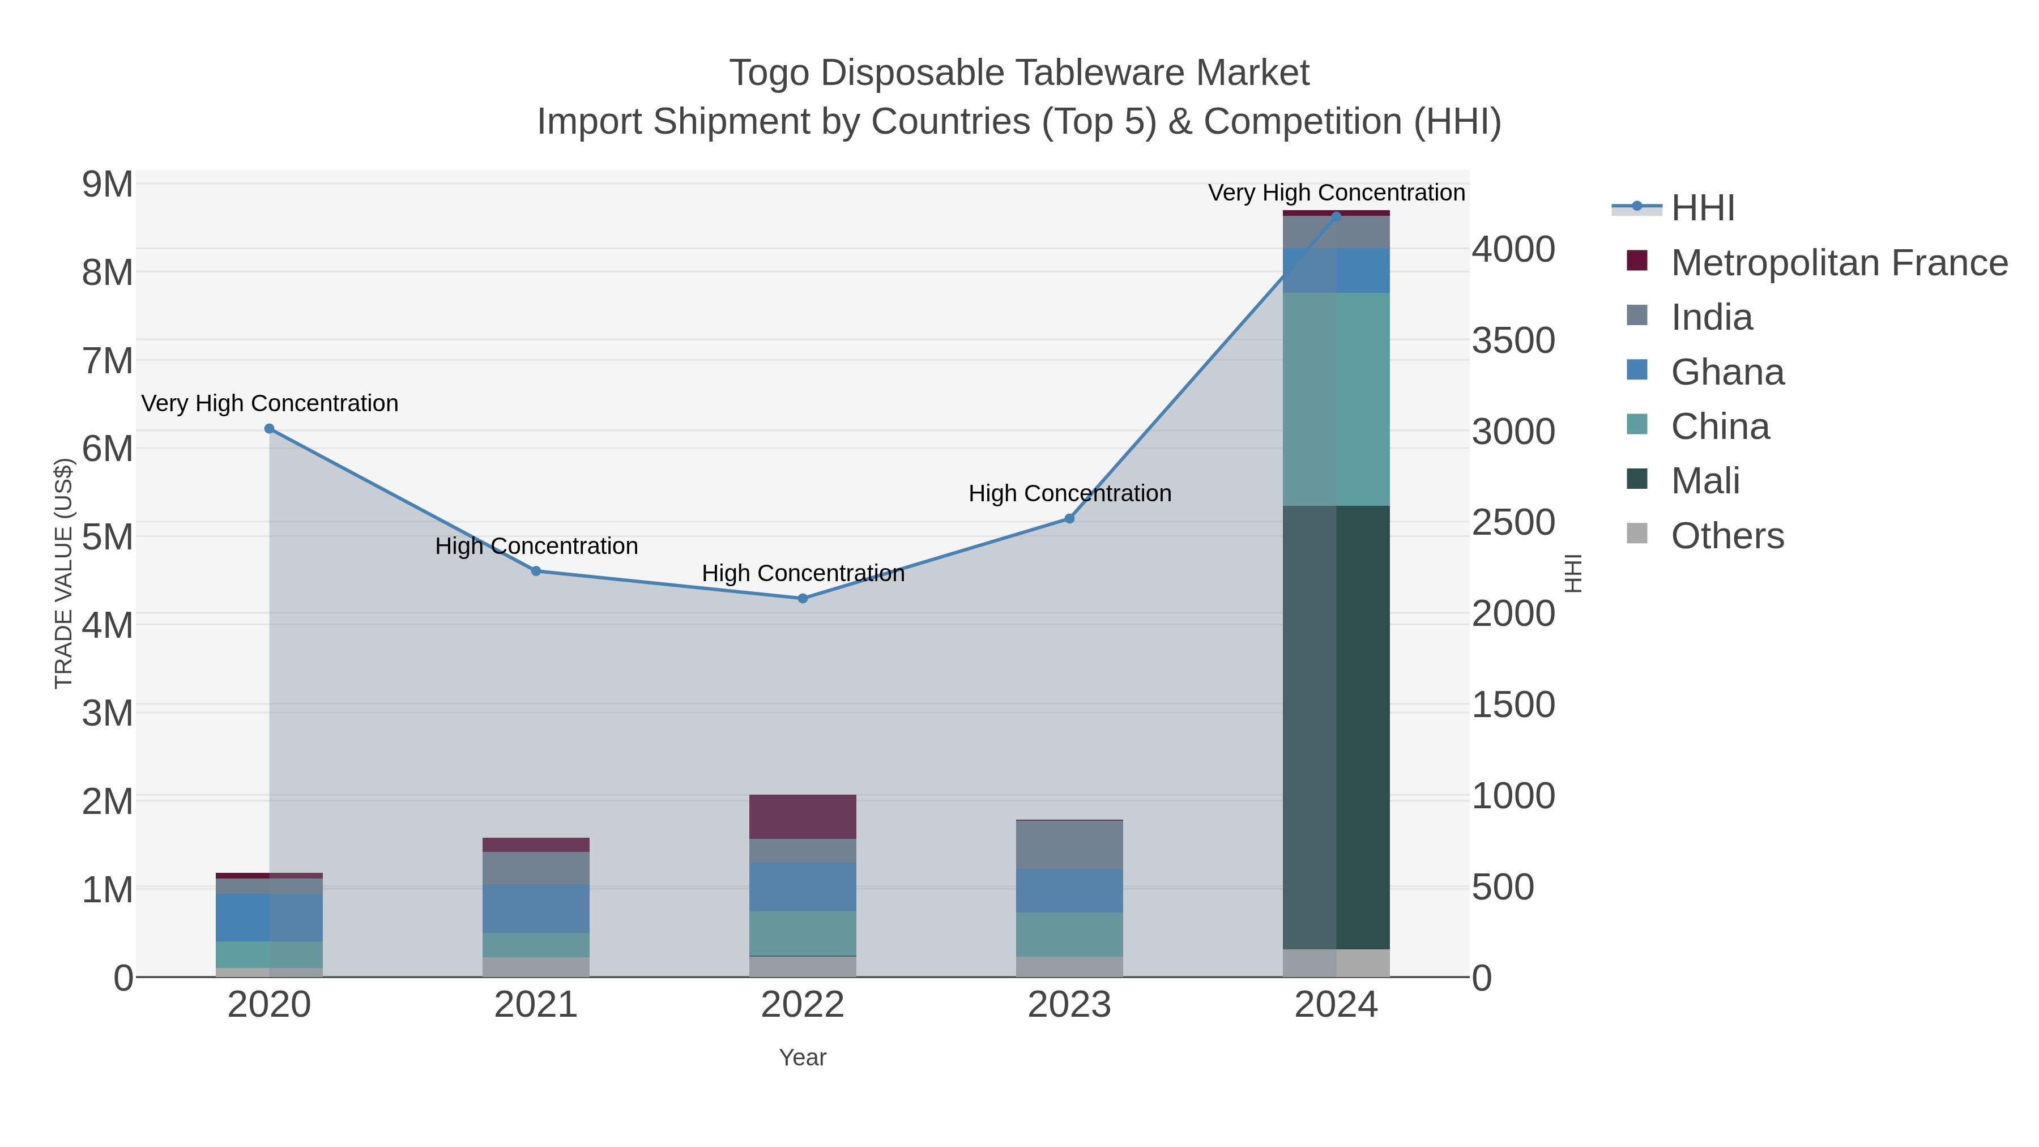
Task: Click the vertical HHI right-axis title
Action: coord(1573,574)
